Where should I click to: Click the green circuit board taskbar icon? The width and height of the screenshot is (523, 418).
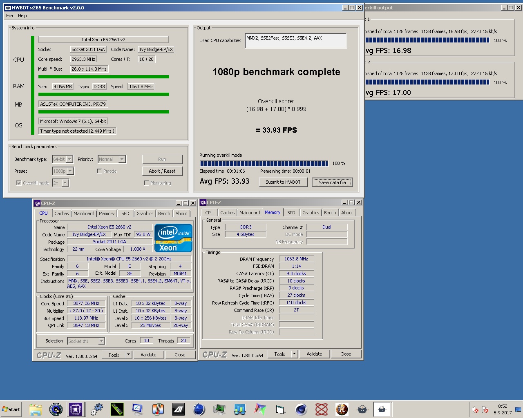pos(219,409)
